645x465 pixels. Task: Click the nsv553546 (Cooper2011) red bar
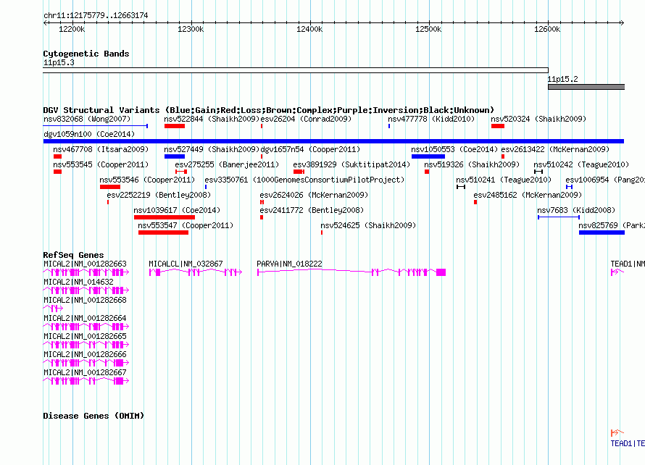tap(110, 187)
